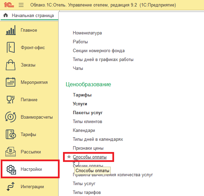The height and width of the screenshot is (196, 204).
Task: Click the envelope icon for Рассылки
Action: coord(11,152)
